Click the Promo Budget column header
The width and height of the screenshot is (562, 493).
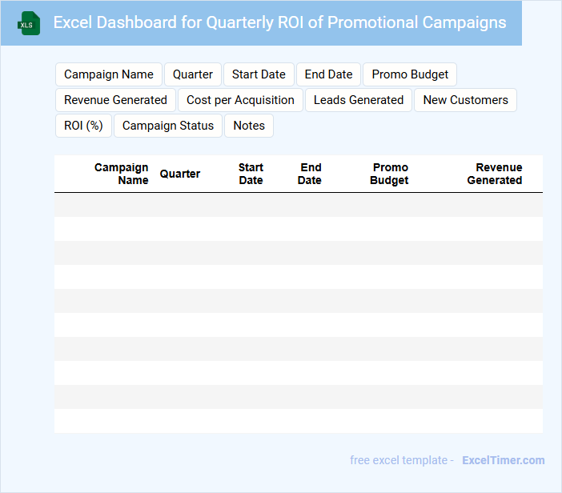(x=390, y=174)
